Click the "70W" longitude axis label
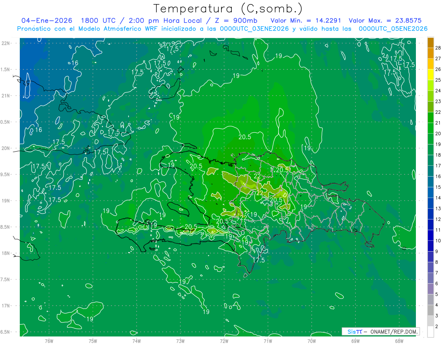 pyautogui.click(x=312, y=341)
